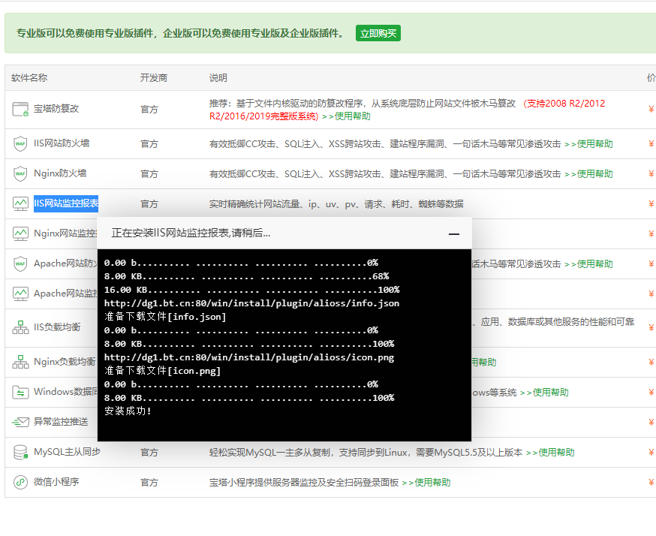Viewport: 656px width, 536px height.
Task: Open 使用帮助 link for Nginx防火墙
Action: [588, 174]
